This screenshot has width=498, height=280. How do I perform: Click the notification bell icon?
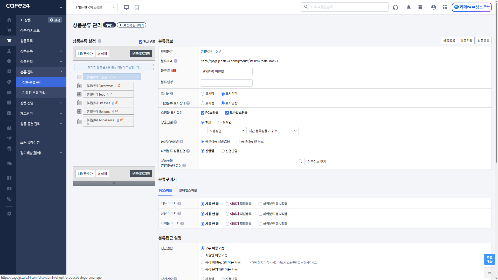click(409, 7)
